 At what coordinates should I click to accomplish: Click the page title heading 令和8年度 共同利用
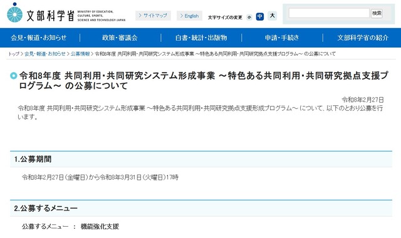coord(204,81)
